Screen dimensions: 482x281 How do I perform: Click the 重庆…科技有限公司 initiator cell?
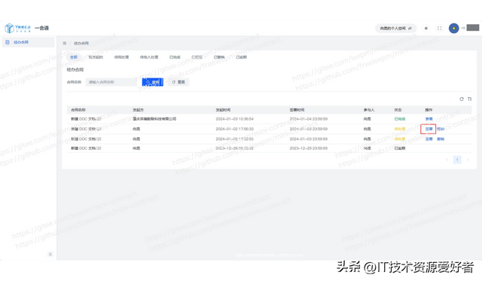coord(154,119)
